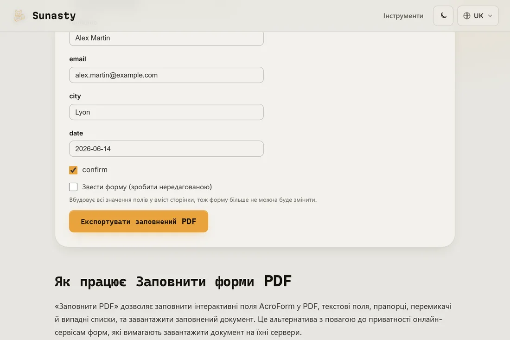Enable the Звести форму checkbox
510x340 pixels.
tap(73, 187)
